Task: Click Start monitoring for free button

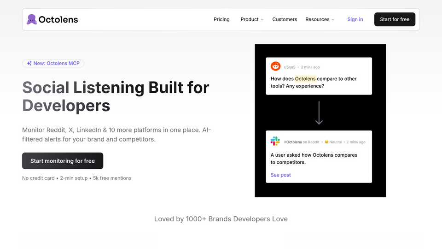Action: click(63, 161)
